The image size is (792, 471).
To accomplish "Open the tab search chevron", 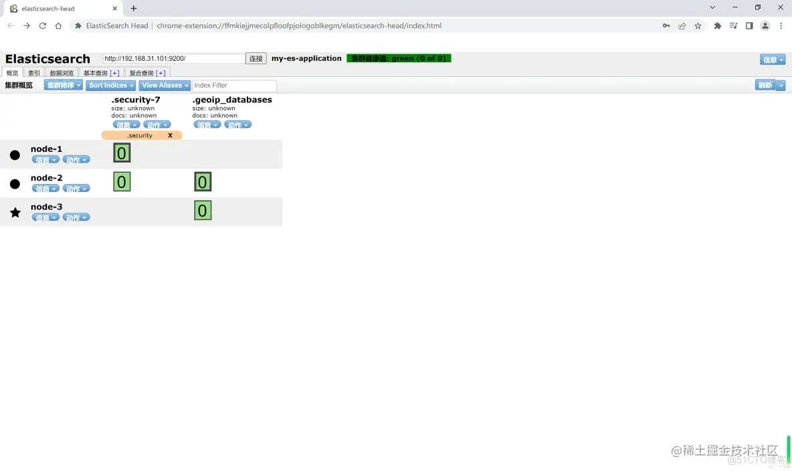I will point(712,7).
